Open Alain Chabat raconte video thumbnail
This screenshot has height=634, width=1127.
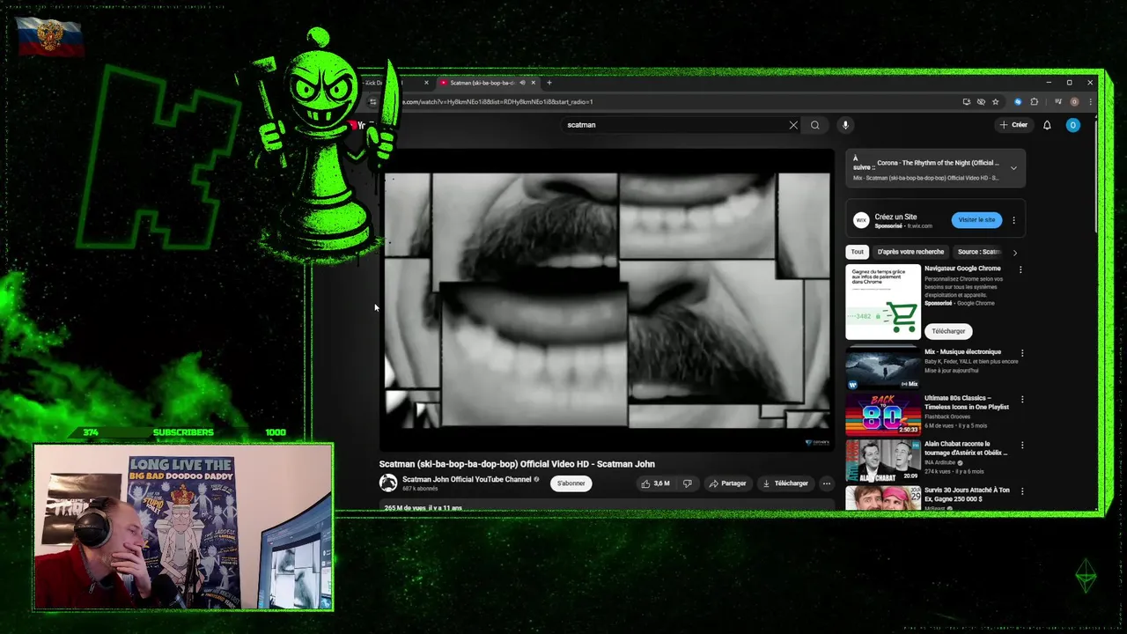(883, 460)
